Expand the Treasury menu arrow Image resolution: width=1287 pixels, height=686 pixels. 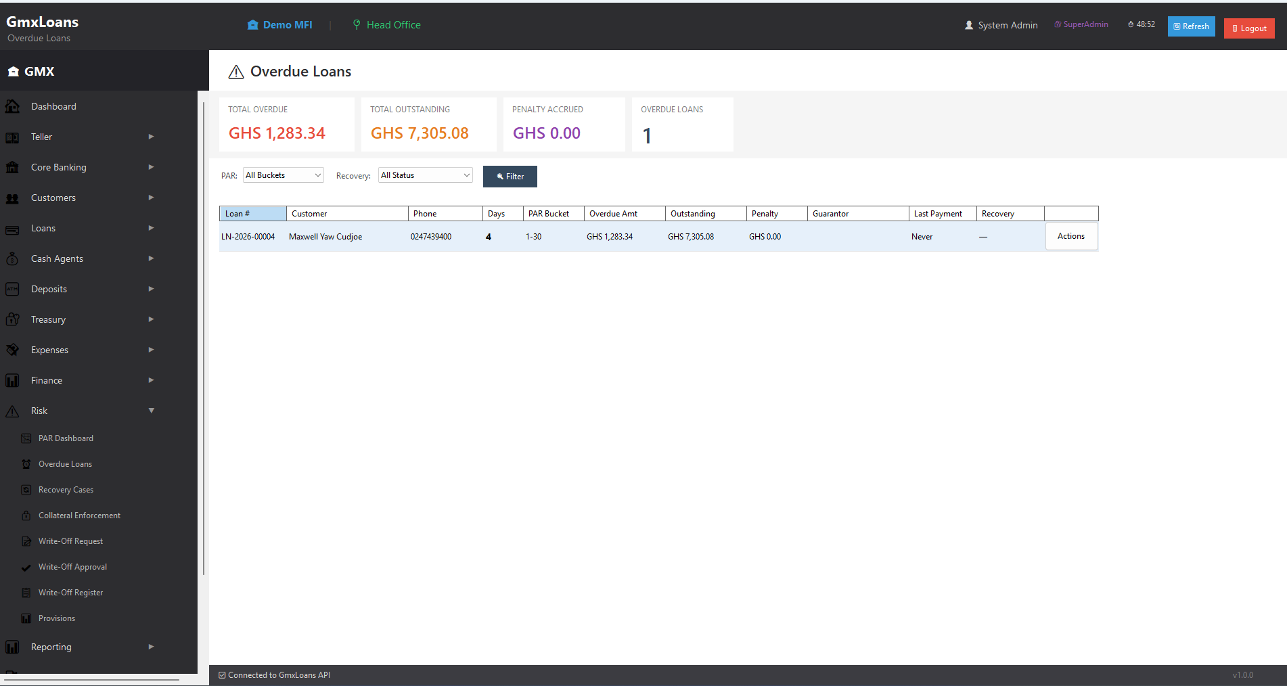pyautogui.click(x=152, y=319)
